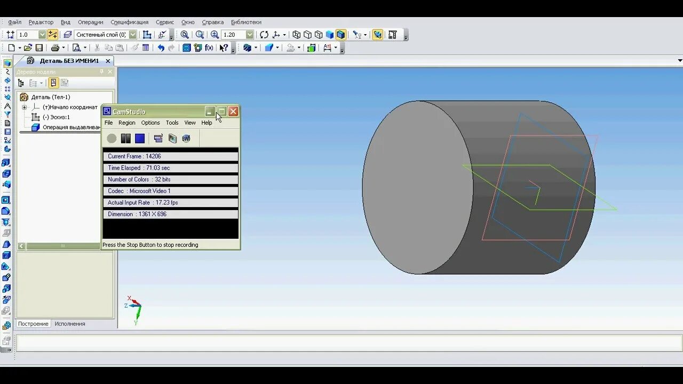
Task: Open the zoom factor 1.20 dropdown
Action: click(250, 35)
